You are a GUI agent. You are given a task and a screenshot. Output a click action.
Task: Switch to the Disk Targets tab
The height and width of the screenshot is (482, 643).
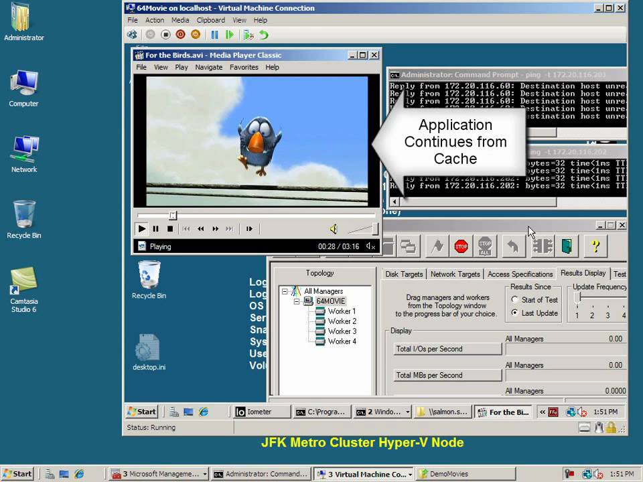(x=404, y=274)
